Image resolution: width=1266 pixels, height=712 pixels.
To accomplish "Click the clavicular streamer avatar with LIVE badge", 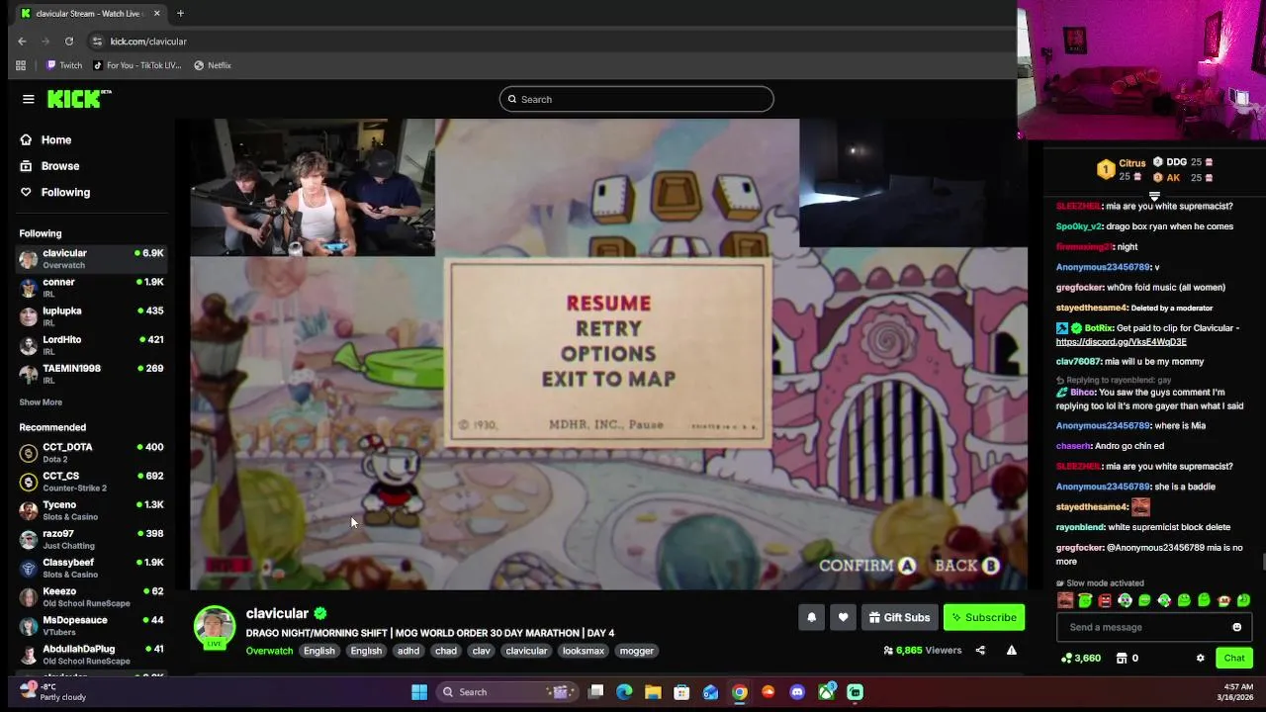I will tap(215, 627).
